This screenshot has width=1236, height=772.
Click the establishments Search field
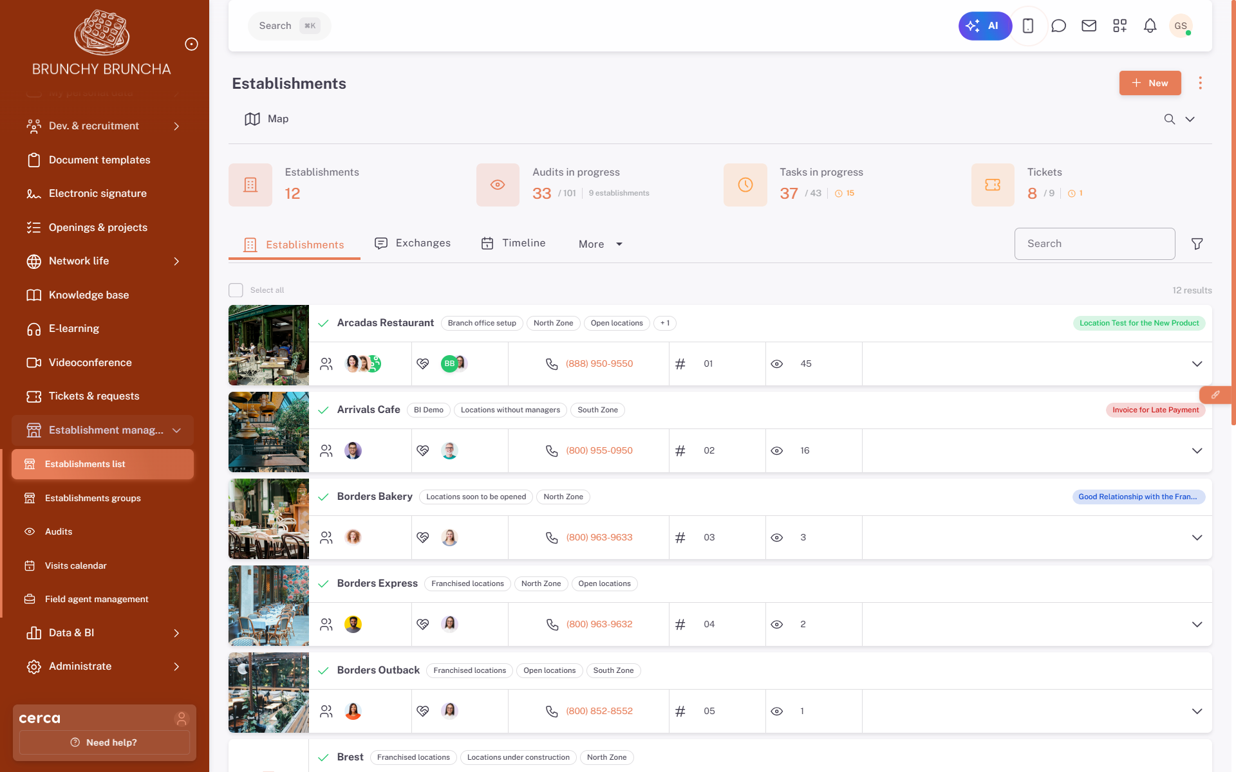(1094, 244)
